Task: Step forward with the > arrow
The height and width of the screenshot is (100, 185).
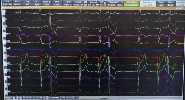Action: 34,98
